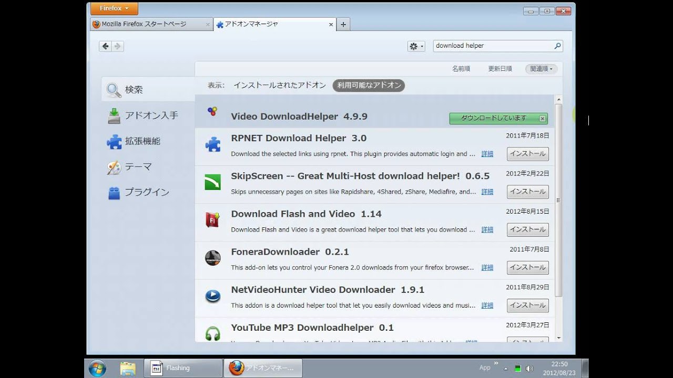This screenshot has height=378, width=673.
Task: Install SkipScreen add-on
Action: (x=528, y=192)
